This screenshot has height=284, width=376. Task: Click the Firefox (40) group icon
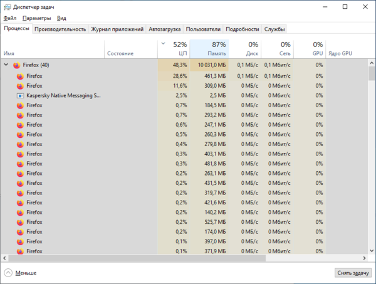point(17,65)
